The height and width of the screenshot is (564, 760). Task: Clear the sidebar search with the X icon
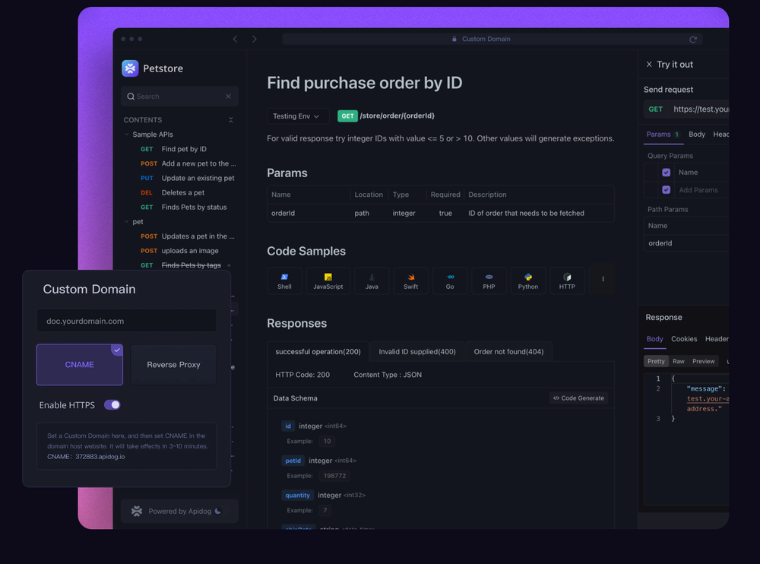tap(228, 97)
